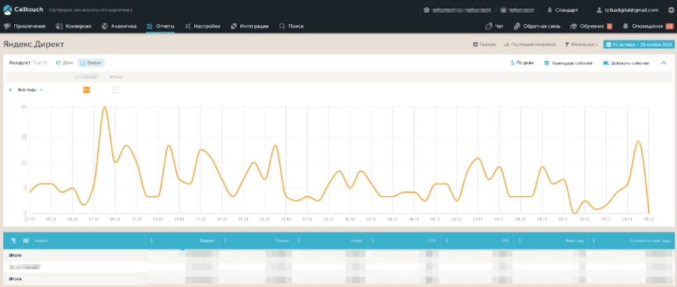Click the Calltouch logo

coord(23,10)
